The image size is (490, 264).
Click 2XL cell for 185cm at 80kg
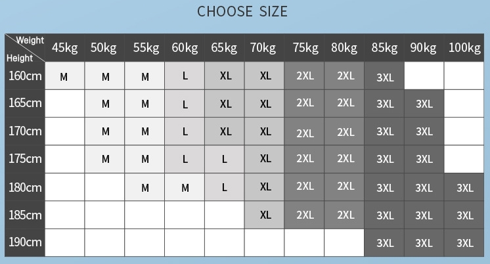[345, 215]
